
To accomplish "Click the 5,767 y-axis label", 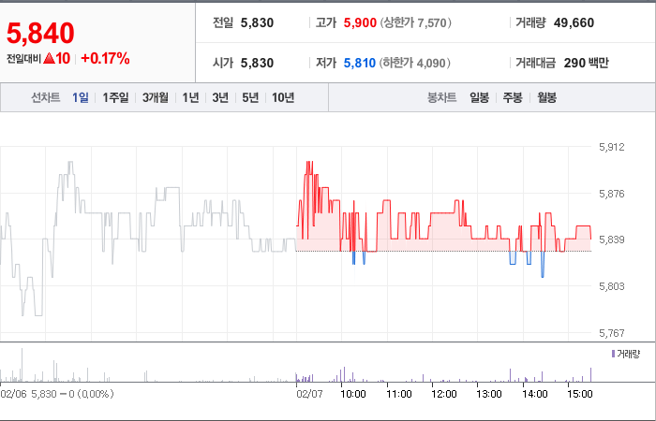I will click(x=612, y=333).
